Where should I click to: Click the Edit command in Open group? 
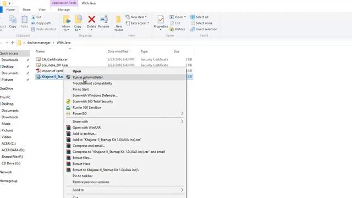(175, 23)
